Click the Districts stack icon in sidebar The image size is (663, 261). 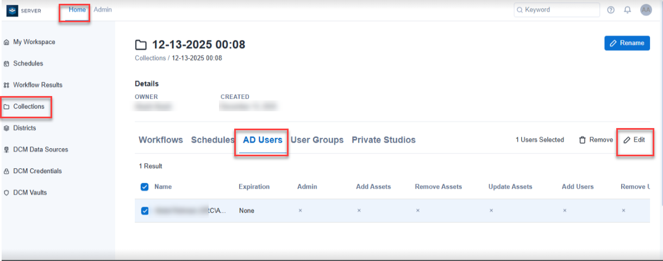(7, 128)
